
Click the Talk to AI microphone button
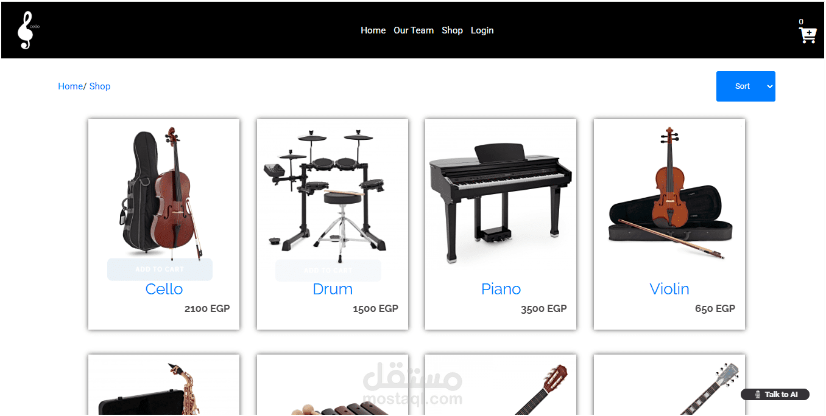coord(775,395)
